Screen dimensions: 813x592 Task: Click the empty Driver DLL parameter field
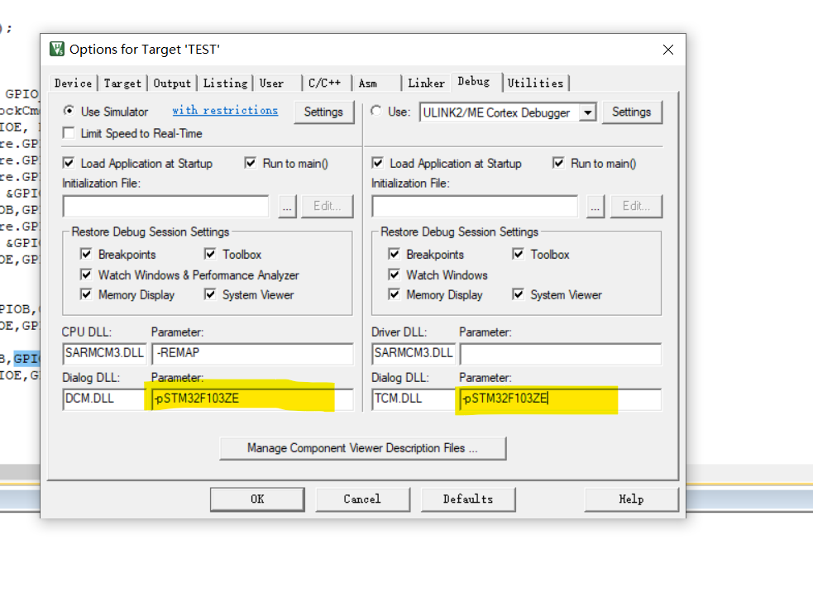561,354
